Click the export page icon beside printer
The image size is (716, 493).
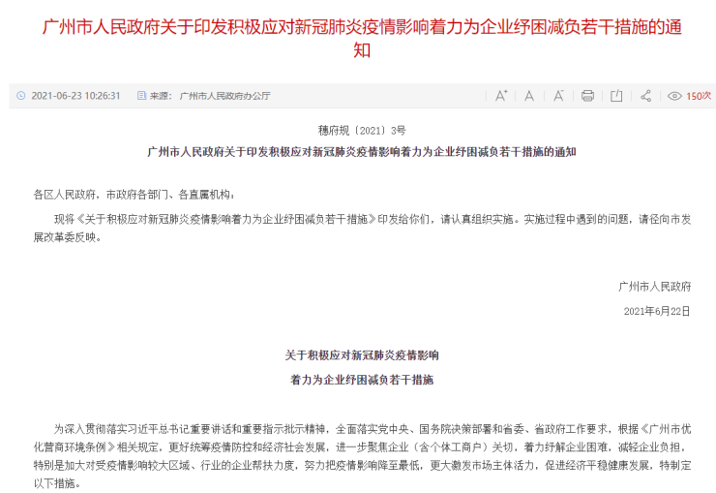pos(616,96)
